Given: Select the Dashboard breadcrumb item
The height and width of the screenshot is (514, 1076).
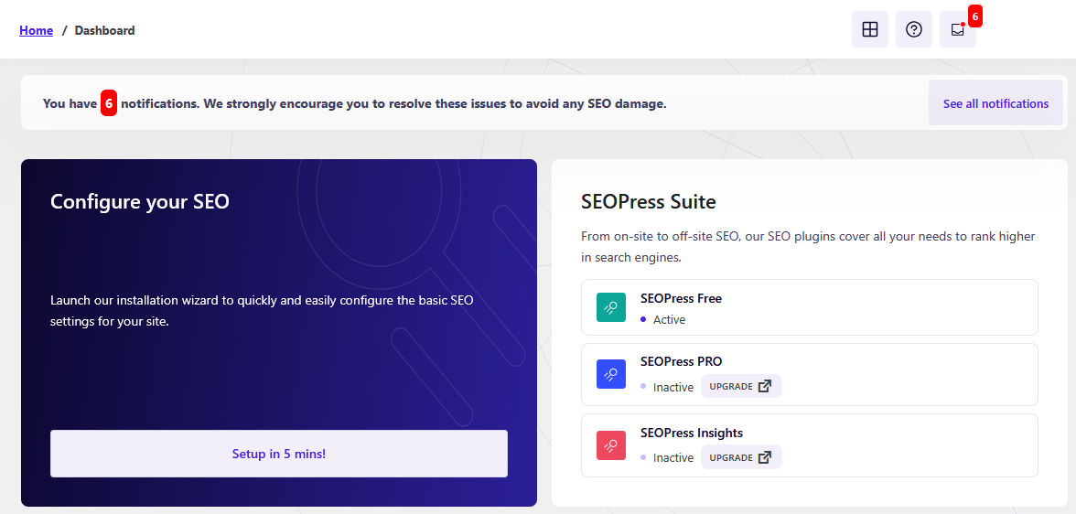Looking at the screenshot, I should click(104, 30).
